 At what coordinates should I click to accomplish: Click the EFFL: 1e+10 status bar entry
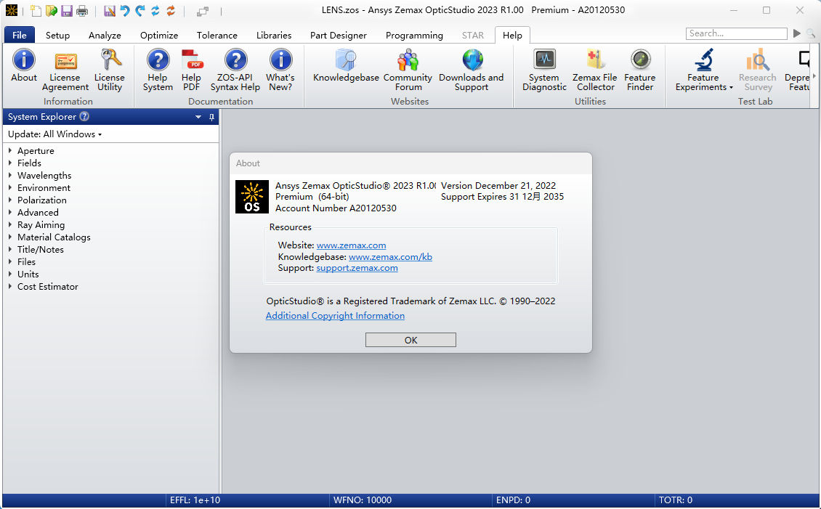tap(195, 500)
